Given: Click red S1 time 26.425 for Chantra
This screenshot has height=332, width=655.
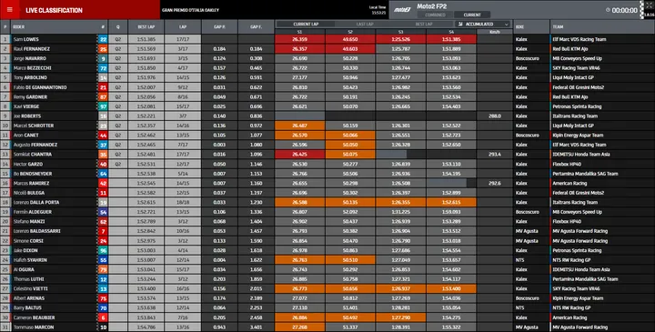Looking at the screenshot, I should pos(299,155).
